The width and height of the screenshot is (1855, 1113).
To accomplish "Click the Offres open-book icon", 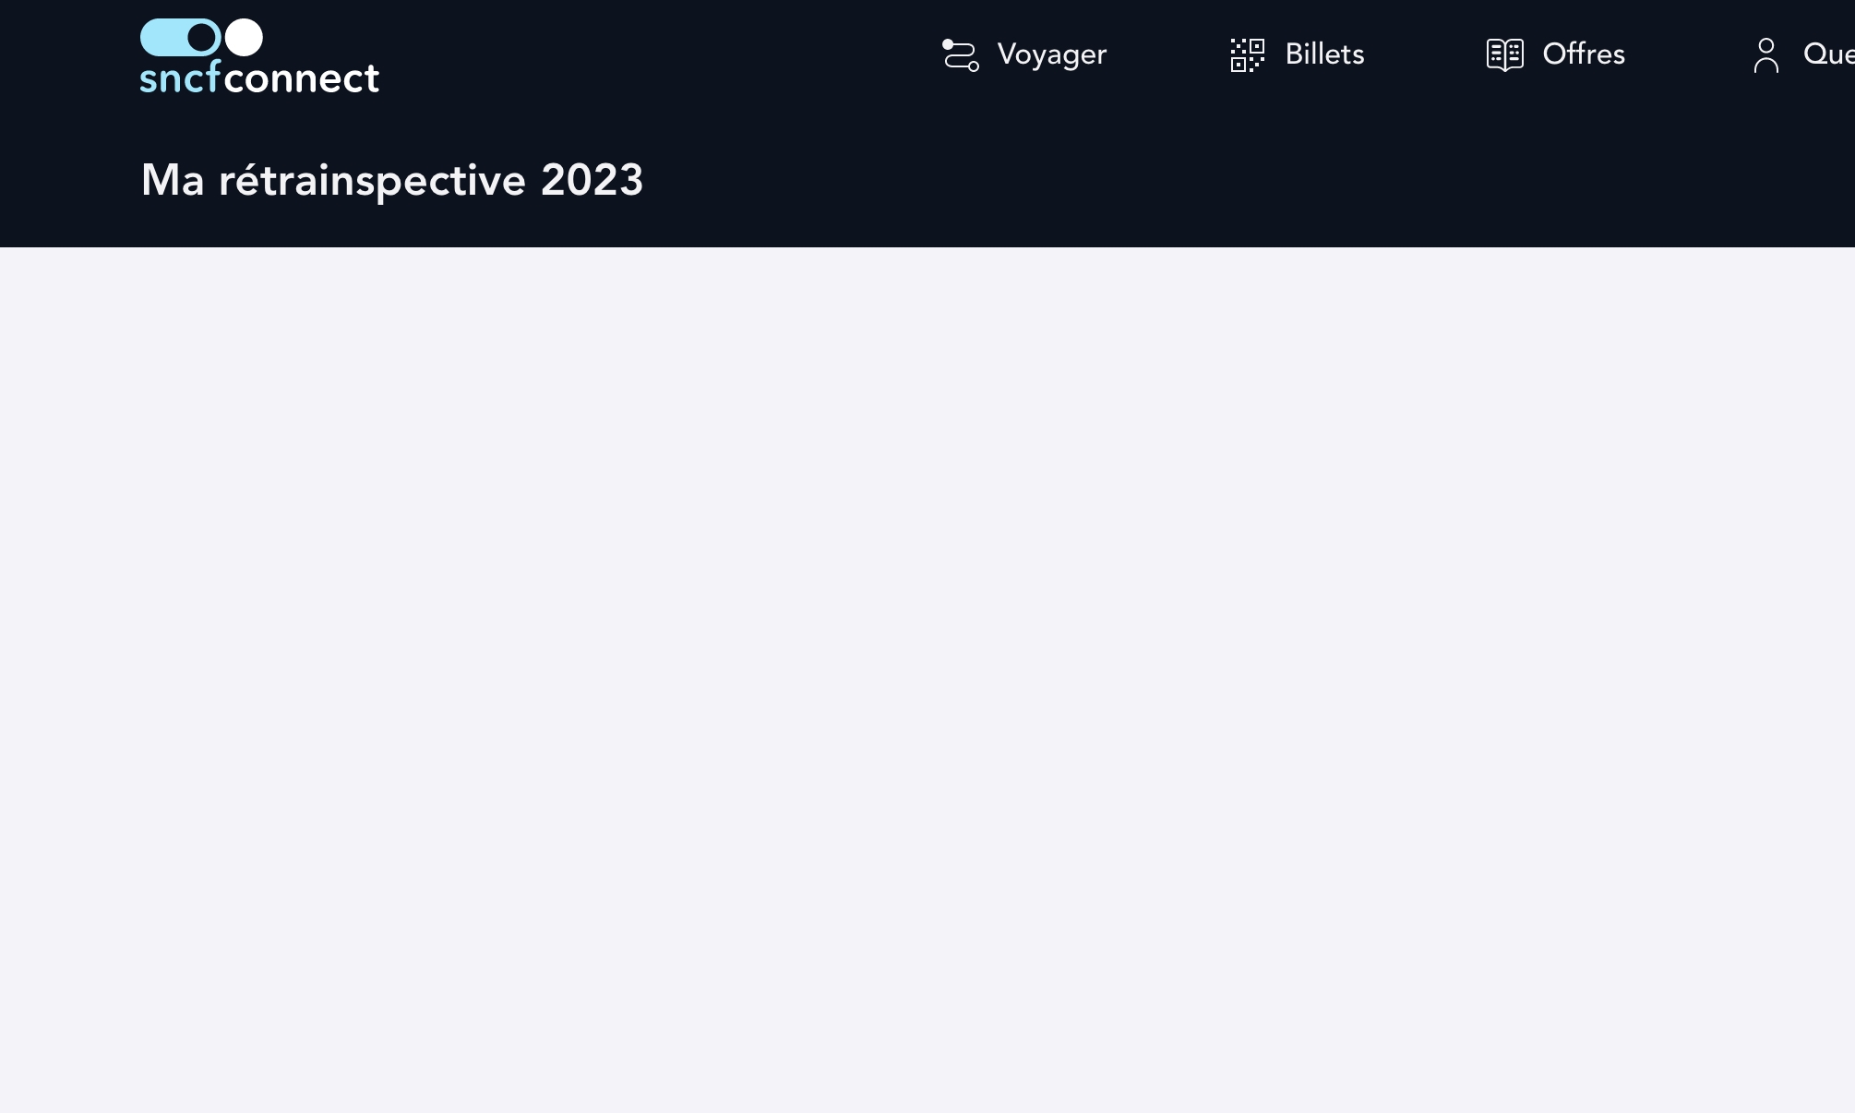I will coord(1504,54).
